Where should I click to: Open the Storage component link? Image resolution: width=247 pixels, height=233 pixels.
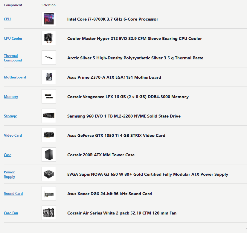pos(10,116)
